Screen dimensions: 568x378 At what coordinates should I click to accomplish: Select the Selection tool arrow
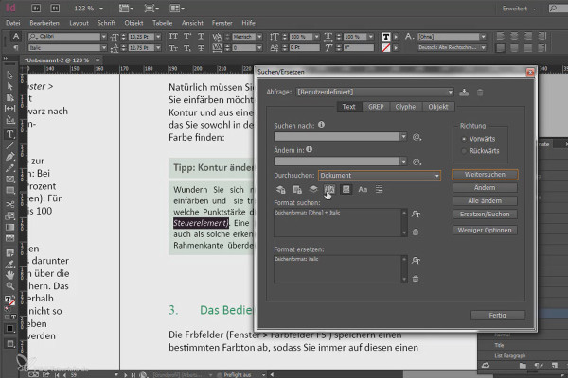tap(9, 75)
